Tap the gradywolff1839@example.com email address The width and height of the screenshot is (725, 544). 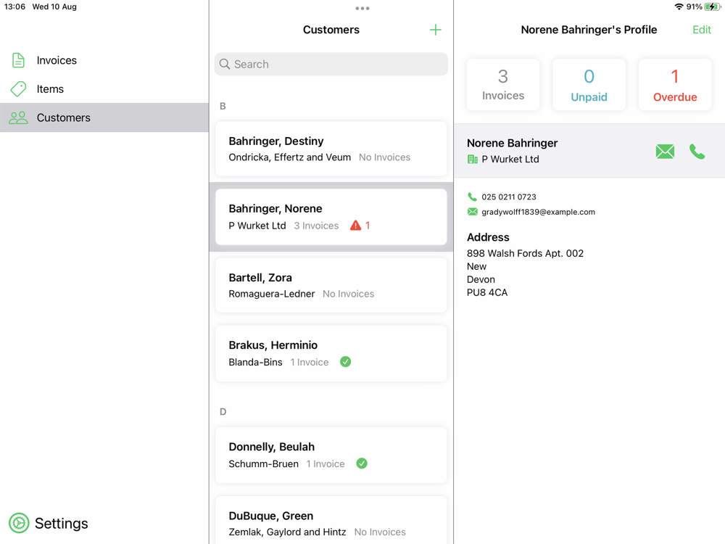coord(538,212)
